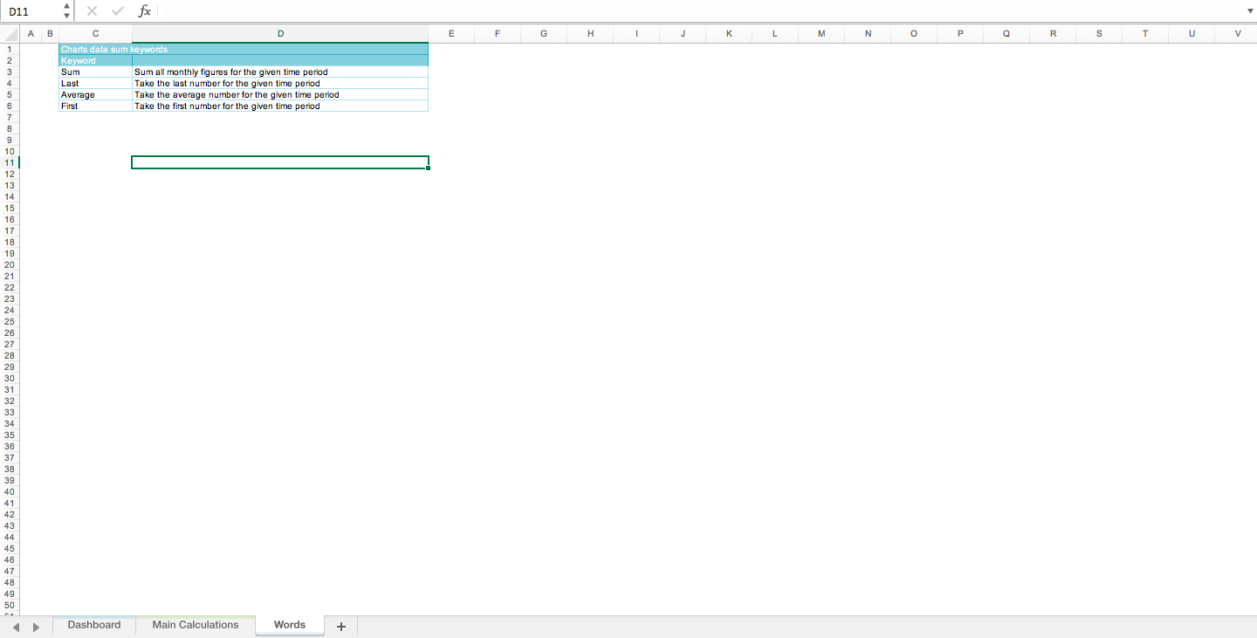The image size is (1257, 638).
Task: Select column C header
Action: tap(95, 34)
